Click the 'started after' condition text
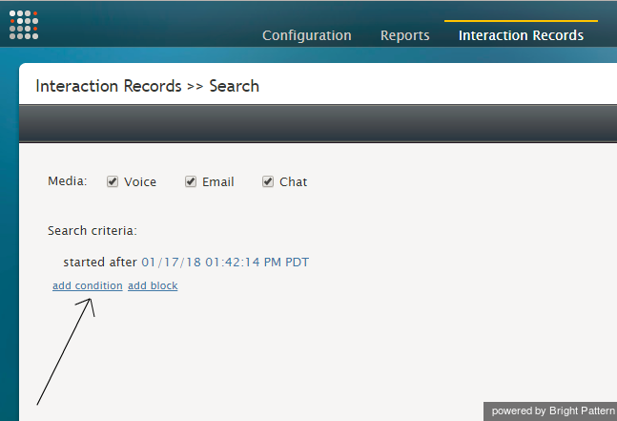617x421 pixels. 100,263
